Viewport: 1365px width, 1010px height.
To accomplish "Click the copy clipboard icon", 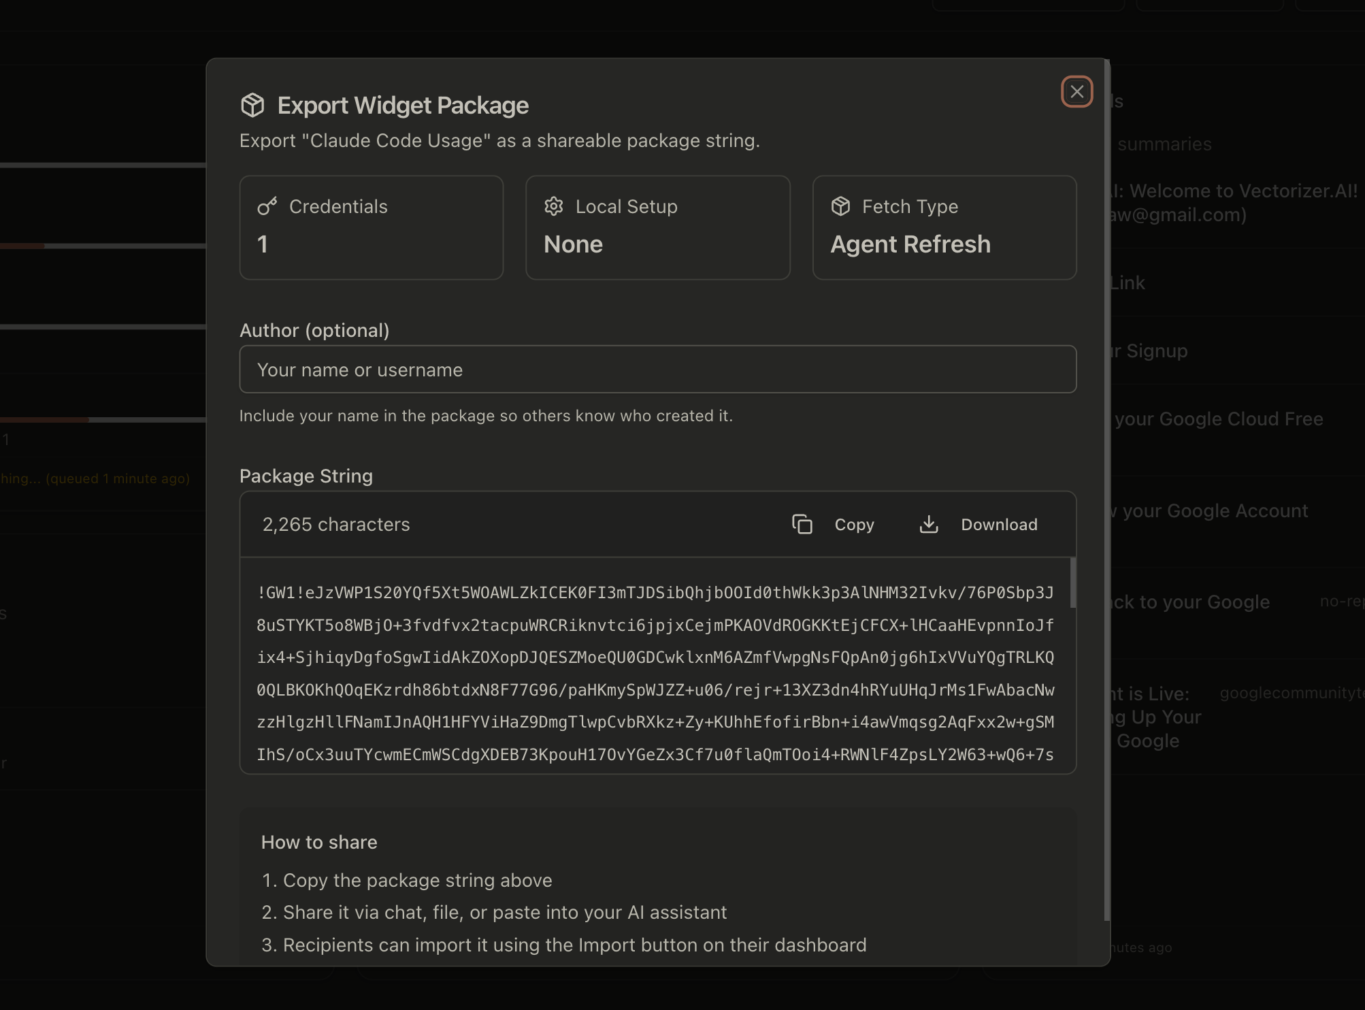I will [802, 525].
